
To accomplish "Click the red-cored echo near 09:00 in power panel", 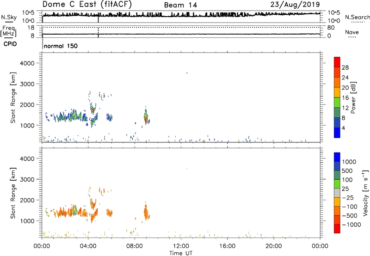I will click(146, 116).
